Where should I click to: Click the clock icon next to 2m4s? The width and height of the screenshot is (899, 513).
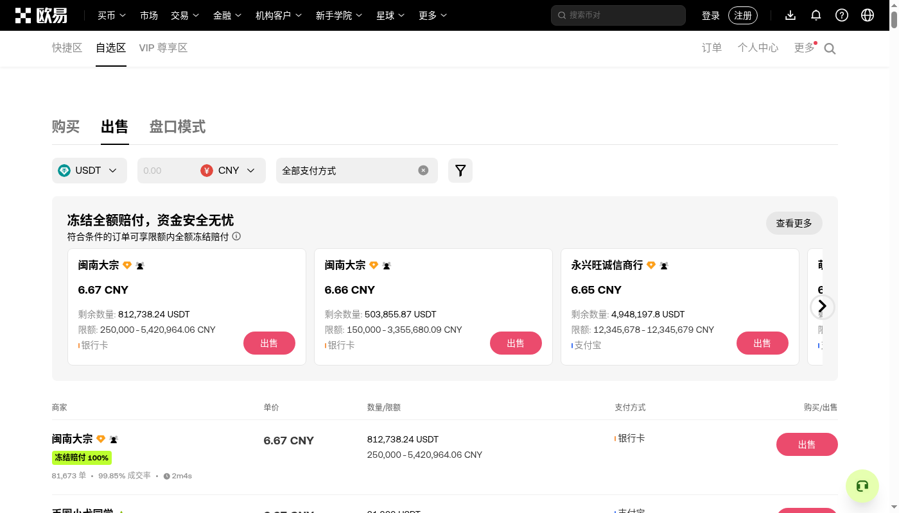coord(167,476)
